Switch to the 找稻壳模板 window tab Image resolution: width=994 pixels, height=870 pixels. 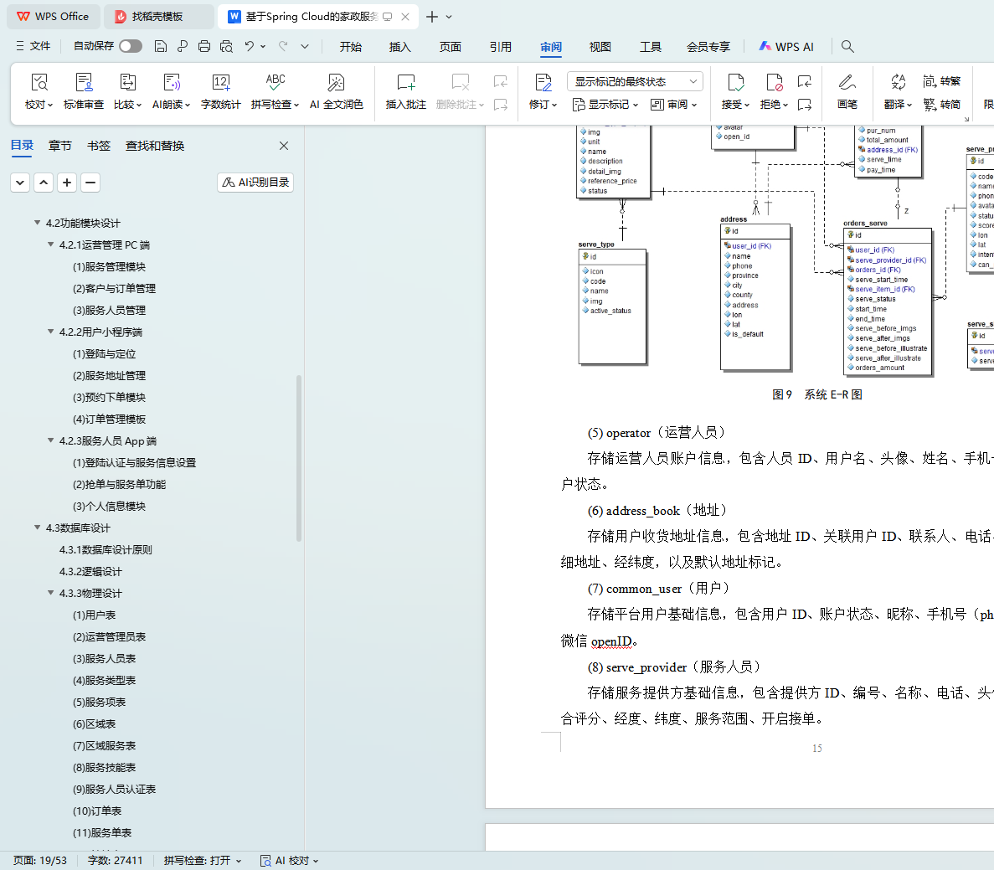(157, 17)
